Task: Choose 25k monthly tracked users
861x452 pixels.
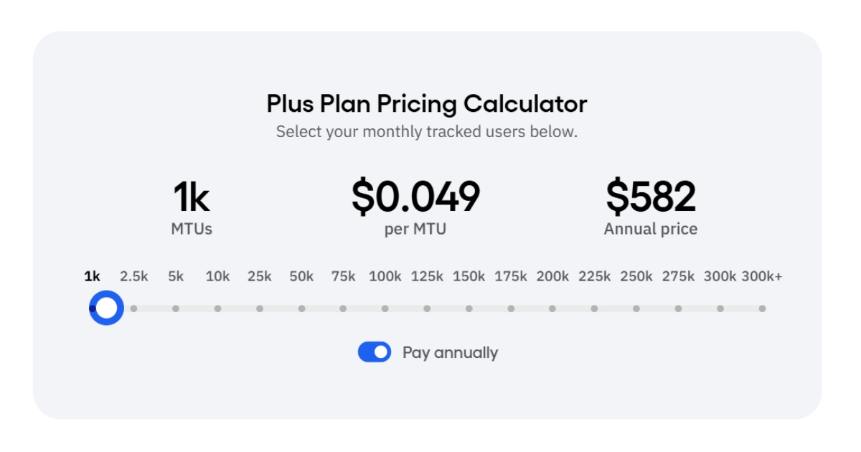Action: click(260, 309)
